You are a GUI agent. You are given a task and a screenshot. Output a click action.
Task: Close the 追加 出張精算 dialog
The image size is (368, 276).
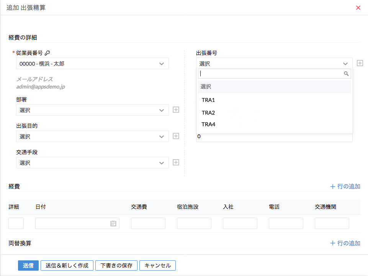(x=358, y=8)
